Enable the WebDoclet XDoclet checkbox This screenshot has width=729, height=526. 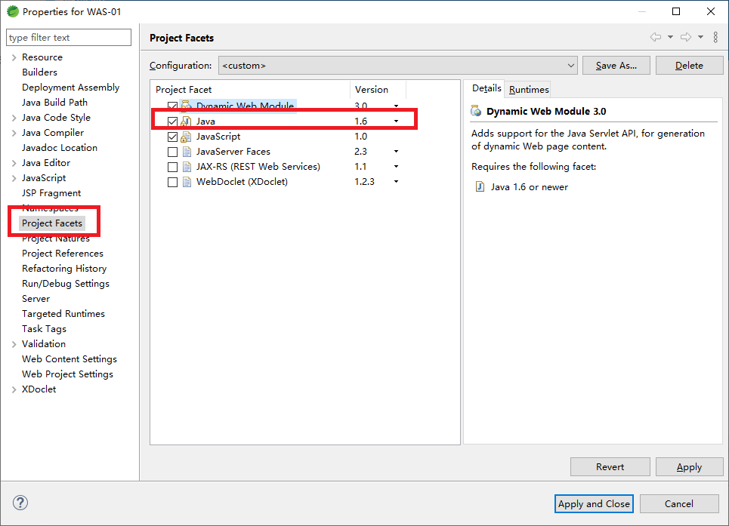click(x=172, y=182)
